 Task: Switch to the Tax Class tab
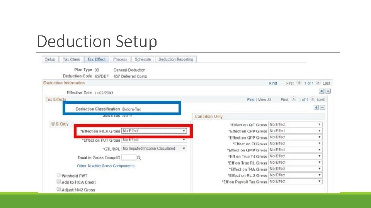[71, 59]
